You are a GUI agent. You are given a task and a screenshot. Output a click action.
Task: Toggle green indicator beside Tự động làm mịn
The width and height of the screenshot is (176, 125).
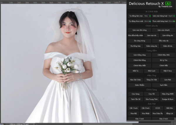[150, 16]
